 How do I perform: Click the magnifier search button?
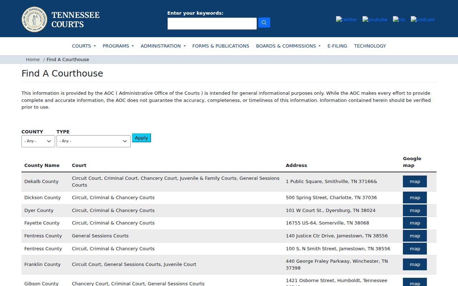click(x=264, y=23)
